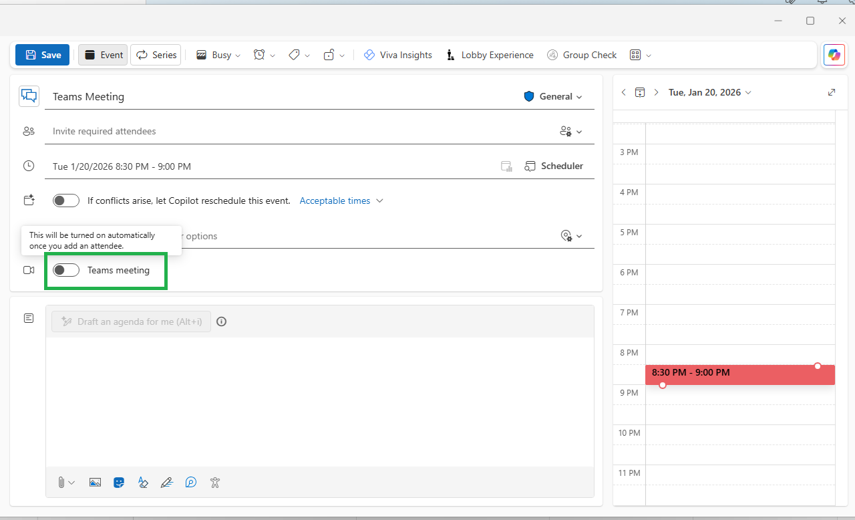The image size is (855, 520).
Task: Open the Scheduler assistant
Action: tap(554, 166)
